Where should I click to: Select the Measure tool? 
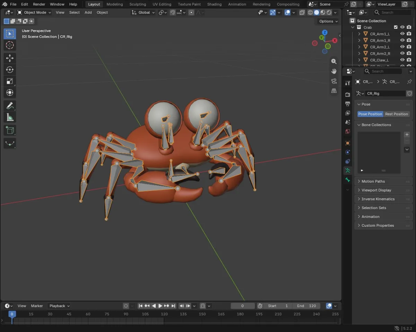[x=10, y=117]
